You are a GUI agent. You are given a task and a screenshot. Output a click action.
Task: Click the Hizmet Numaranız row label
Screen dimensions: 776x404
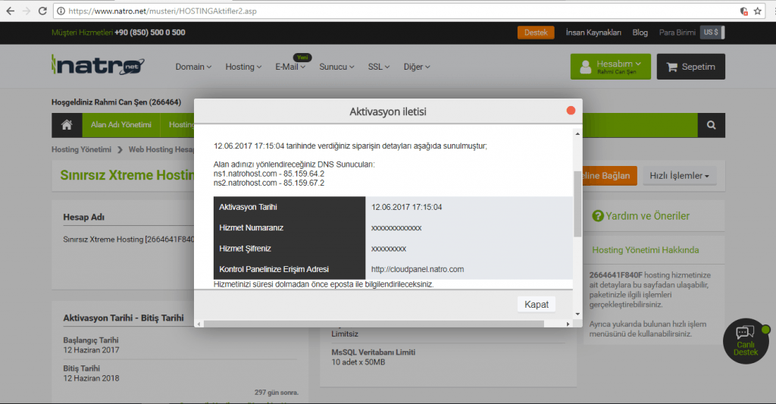(251, 227)
